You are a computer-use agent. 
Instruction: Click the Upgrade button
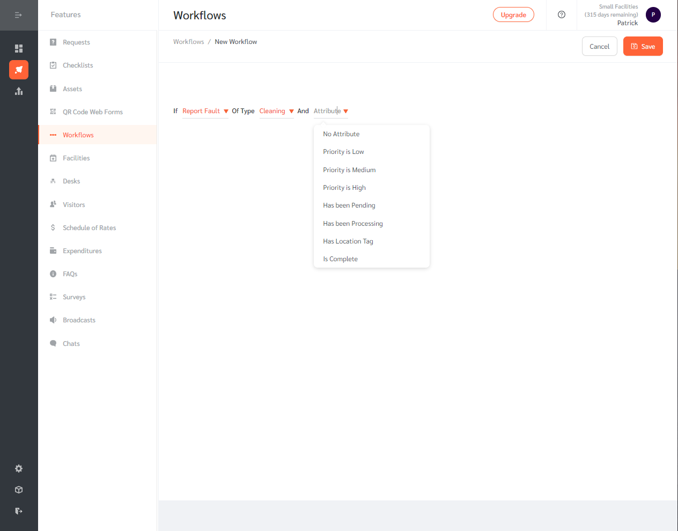[x=513, y=14]
